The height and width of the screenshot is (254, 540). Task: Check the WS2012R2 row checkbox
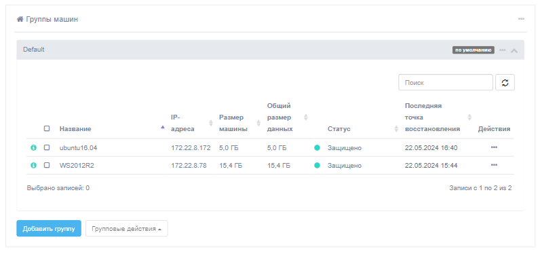click(x=47, y=165)
